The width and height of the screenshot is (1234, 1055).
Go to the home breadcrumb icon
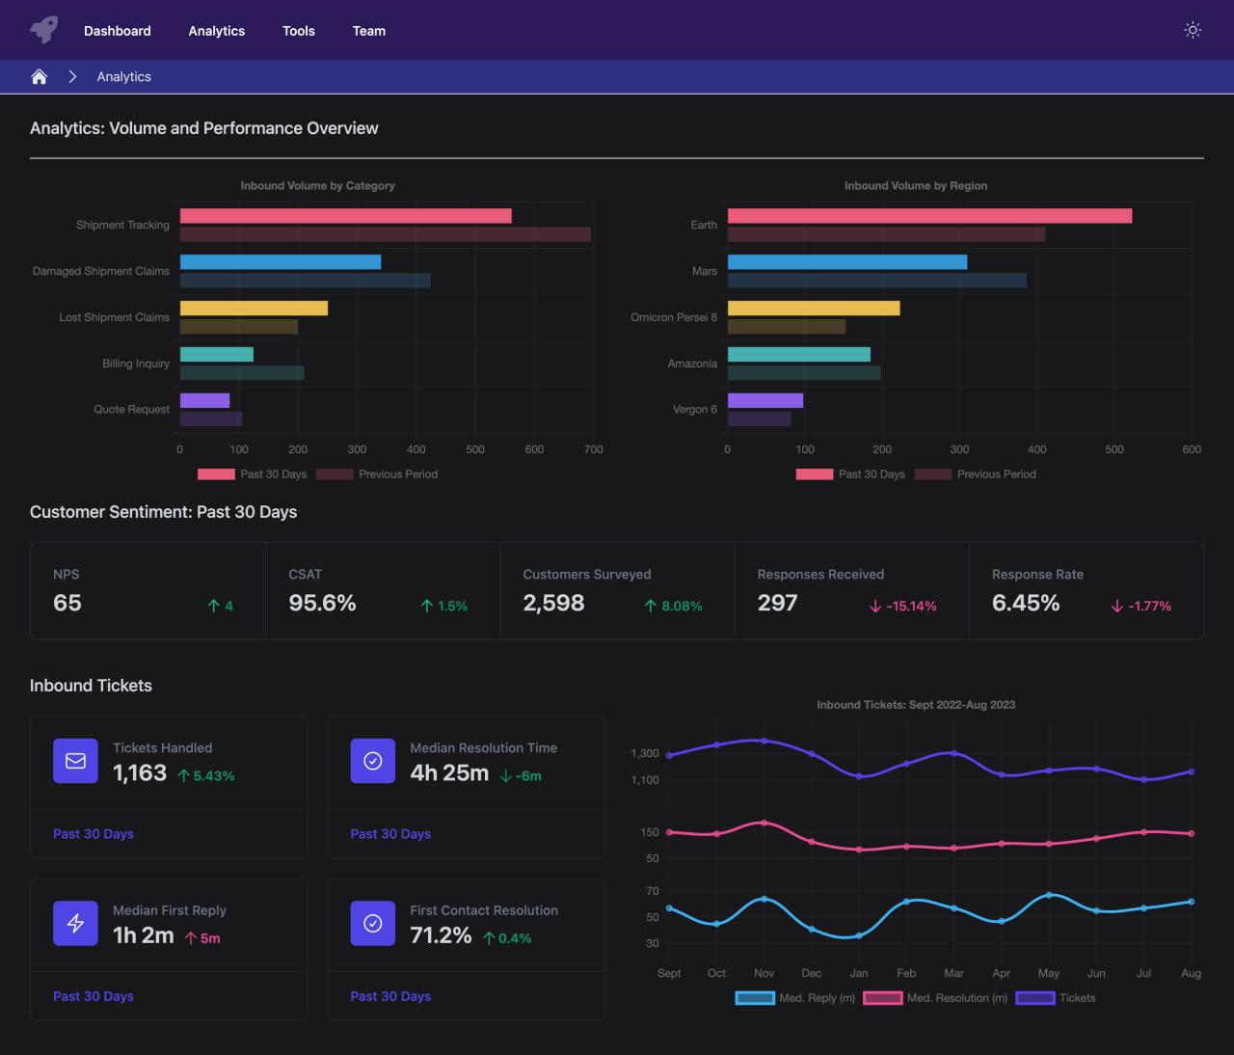(40, 76)
